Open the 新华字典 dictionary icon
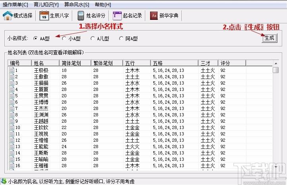Screen dimensions: 287x185 [x=154, y=16]
